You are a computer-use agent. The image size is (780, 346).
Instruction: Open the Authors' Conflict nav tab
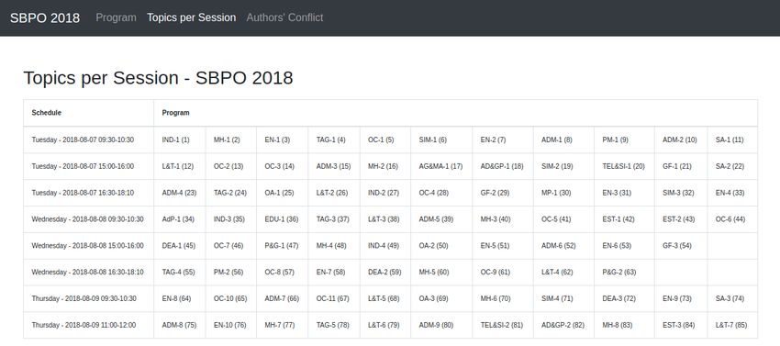click(x=284, y=17)
